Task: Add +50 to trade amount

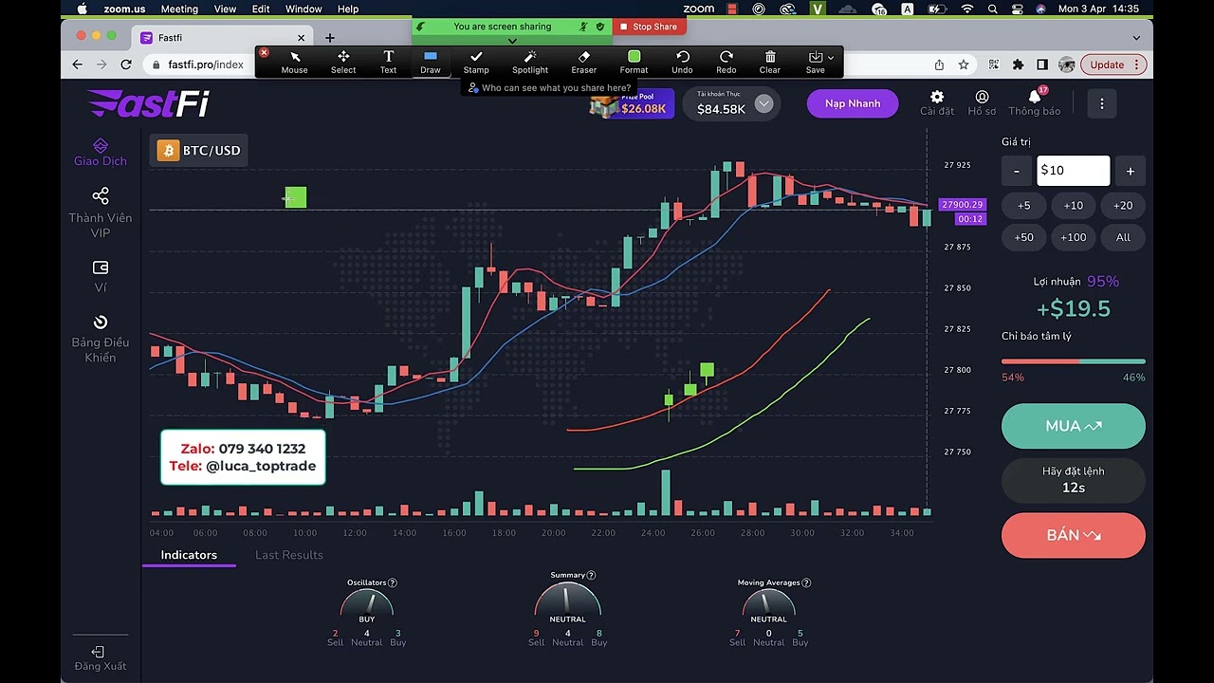Action: (1024, 237)
